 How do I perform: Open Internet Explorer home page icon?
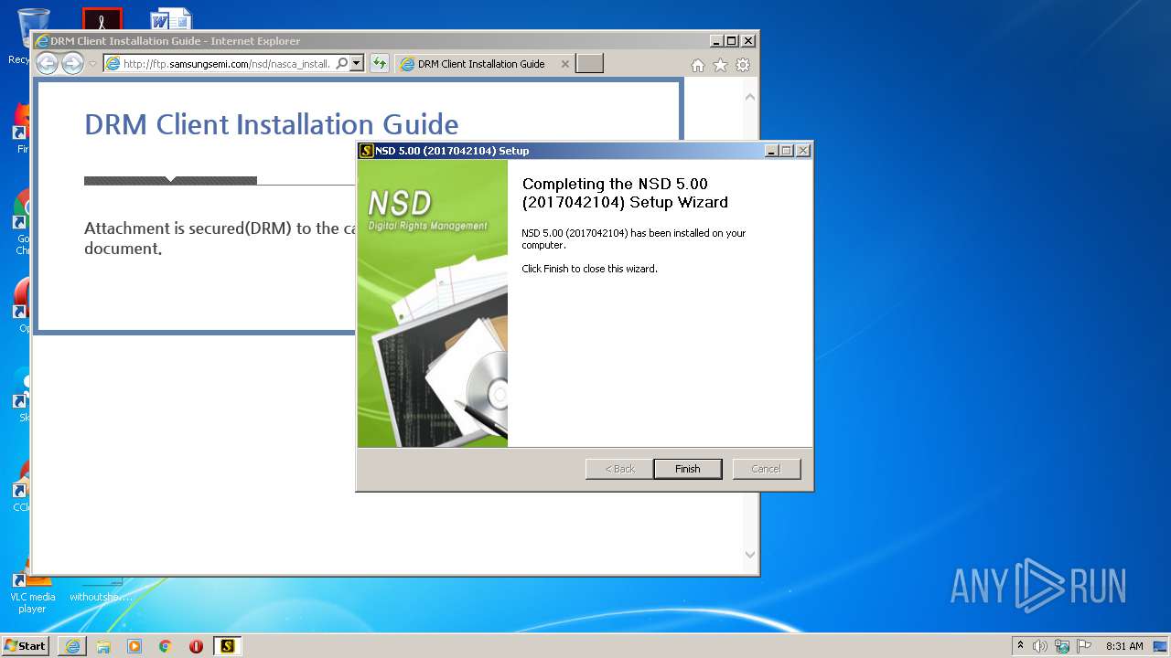point(698,65)
